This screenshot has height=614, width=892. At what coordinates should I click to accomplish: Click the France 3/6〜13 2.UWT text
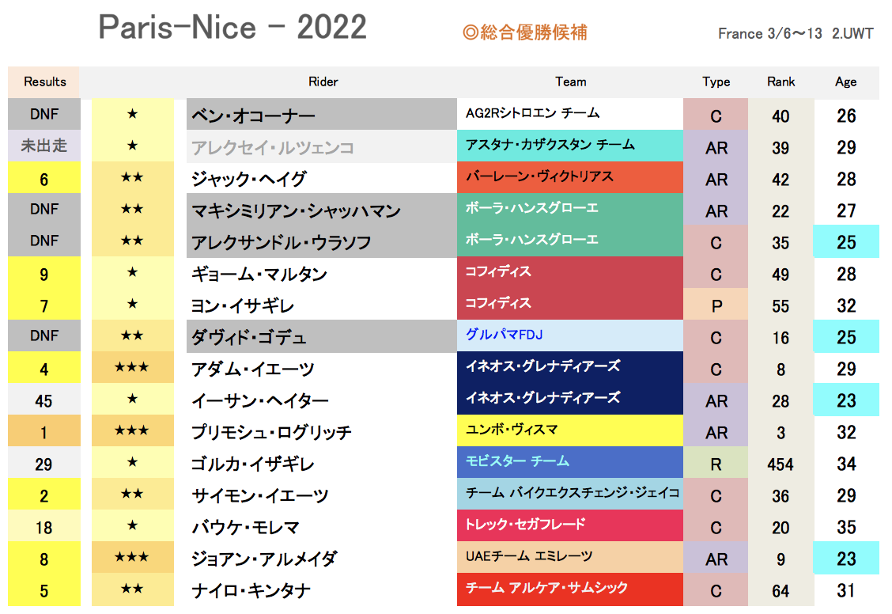point(796,33)
